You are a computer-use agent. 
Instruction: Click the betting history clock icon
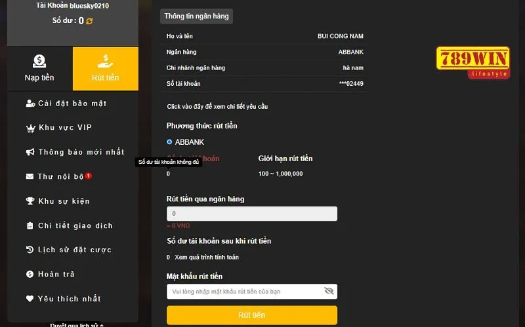[x=30, y=250]
